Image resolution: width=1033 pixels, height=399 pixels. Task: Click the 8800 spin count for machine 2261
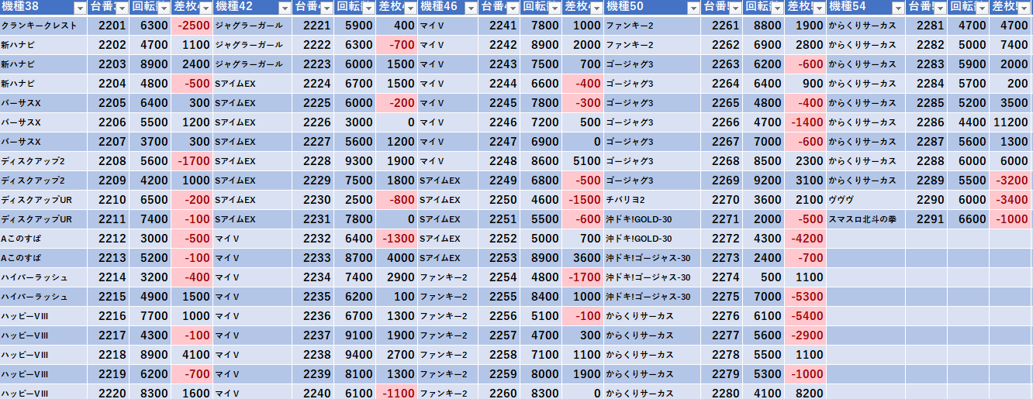click(763, 26)
